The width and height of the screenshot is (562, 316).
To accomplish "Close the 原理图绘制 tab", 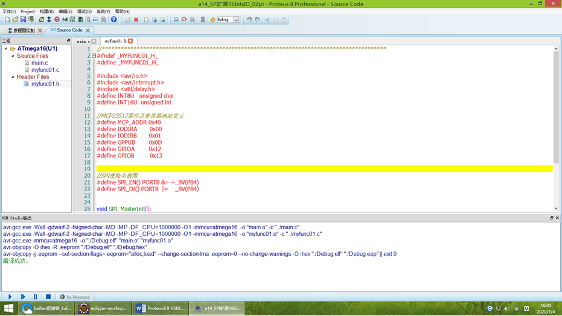I will (40, 30).
